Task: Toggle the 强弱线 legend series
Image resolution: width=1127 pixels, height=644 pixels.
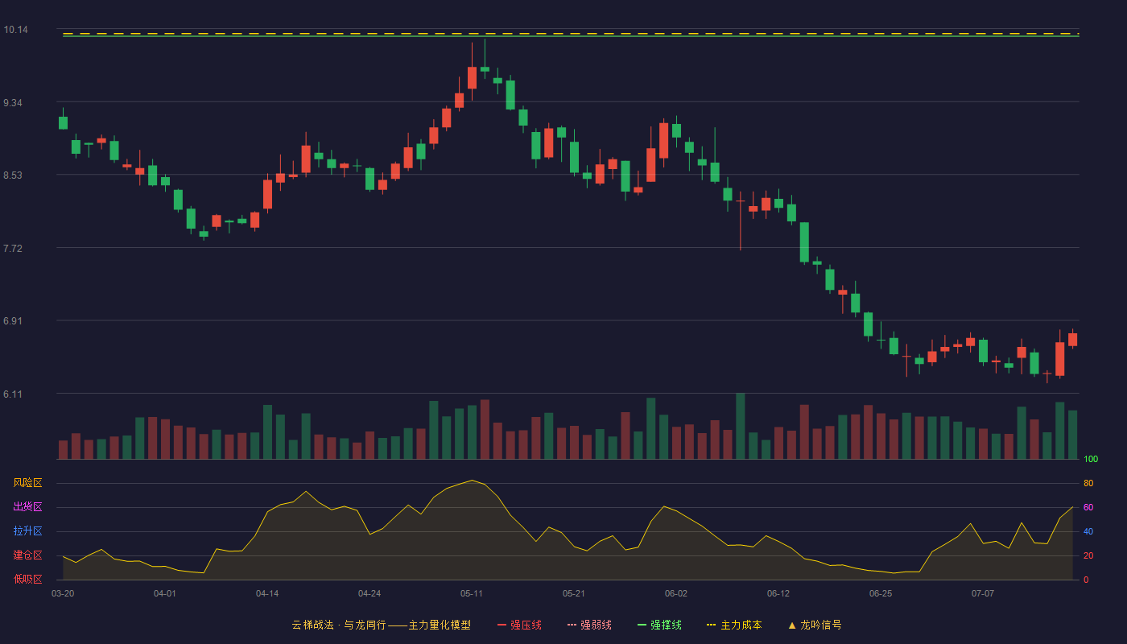Action: point(589,625)
